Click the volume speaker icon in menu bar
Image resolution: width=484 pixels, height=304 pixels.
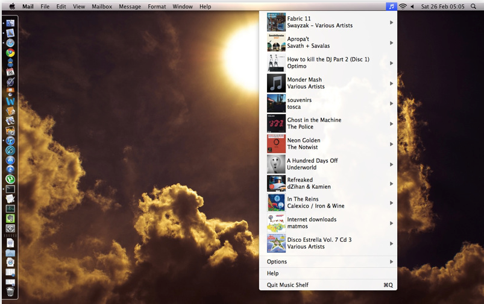point(412,6)
